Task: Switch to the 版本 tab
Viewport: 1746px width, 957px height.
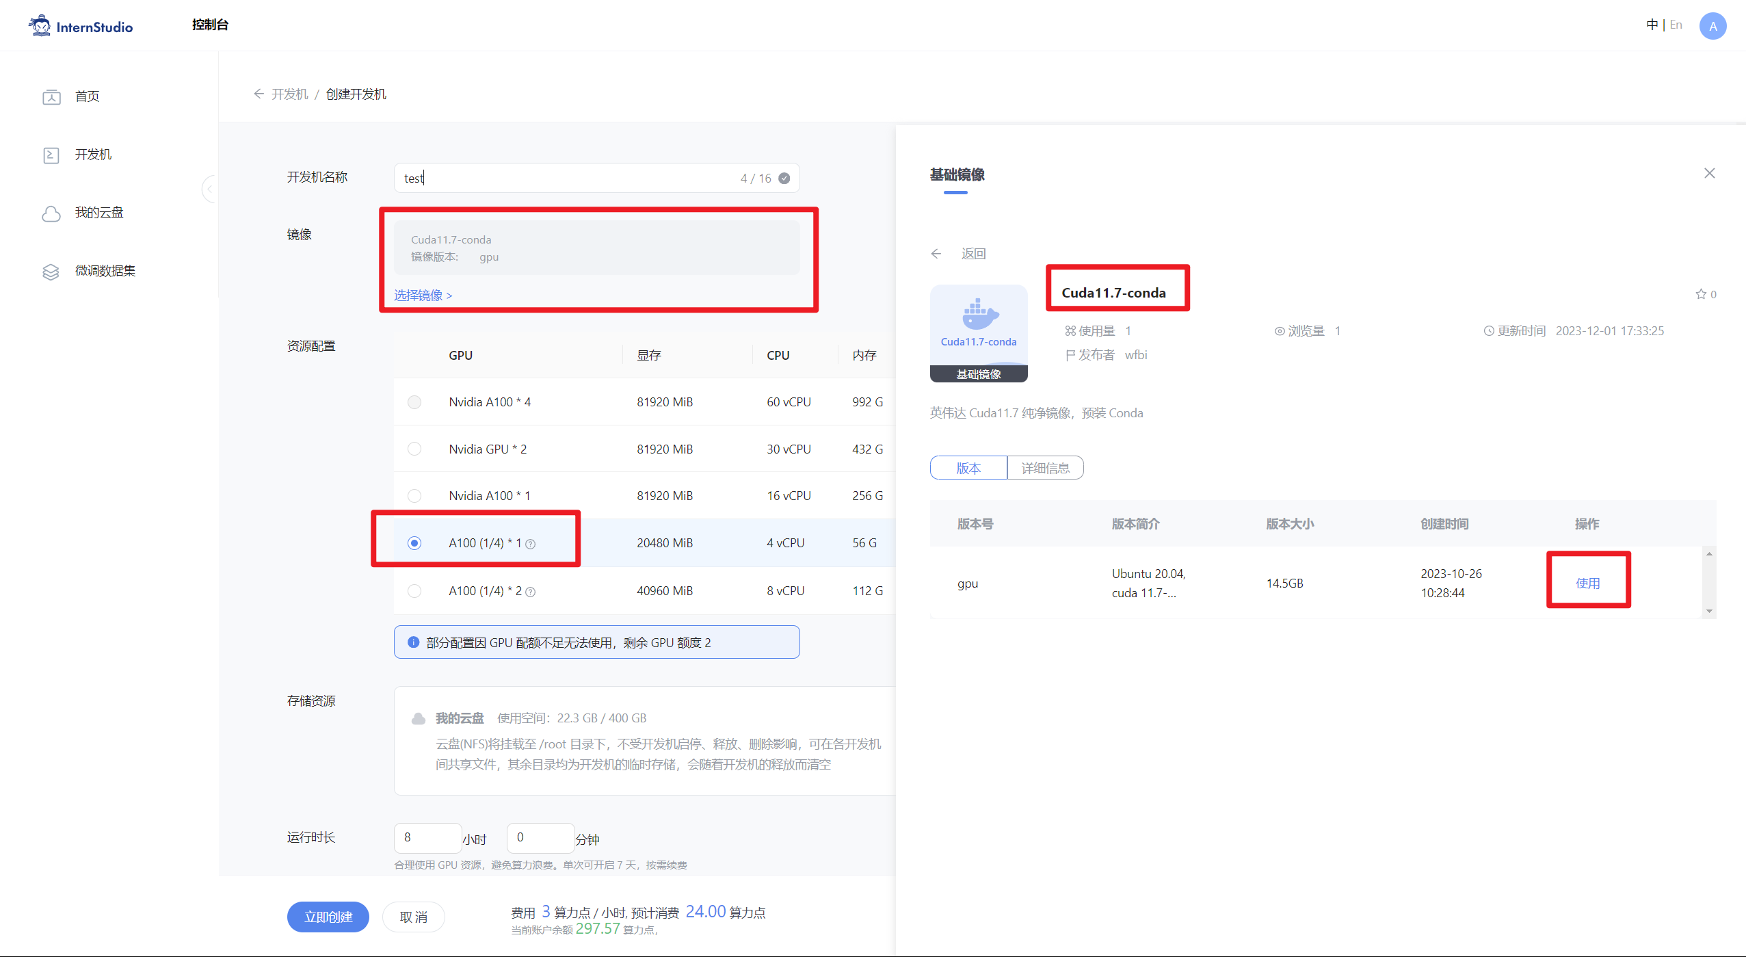Action: (x=968, y=468)
